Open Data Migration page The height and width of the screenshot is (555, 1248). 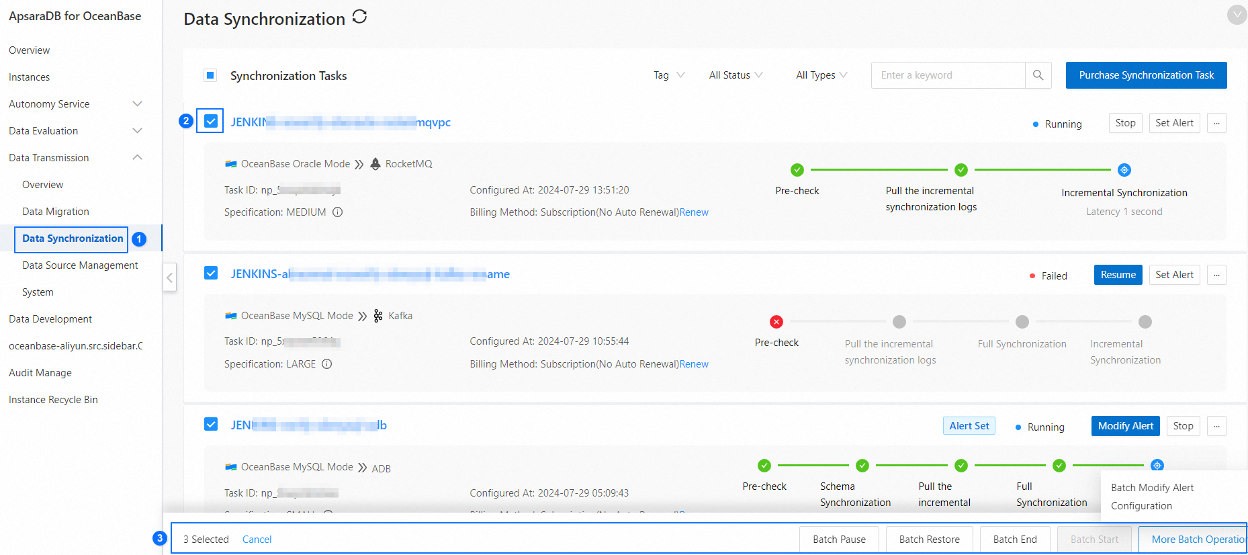[x=56, y=212]
